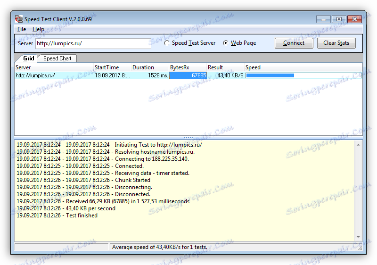This screenshot has width=377, height=265.
Task: Click the 'Received 66,29 KB (67885)' log line
Action: point(103,201)
